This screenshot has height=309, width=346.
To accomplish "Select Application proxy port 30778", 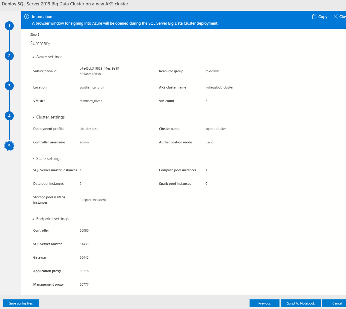I will (x=84, y=271).
